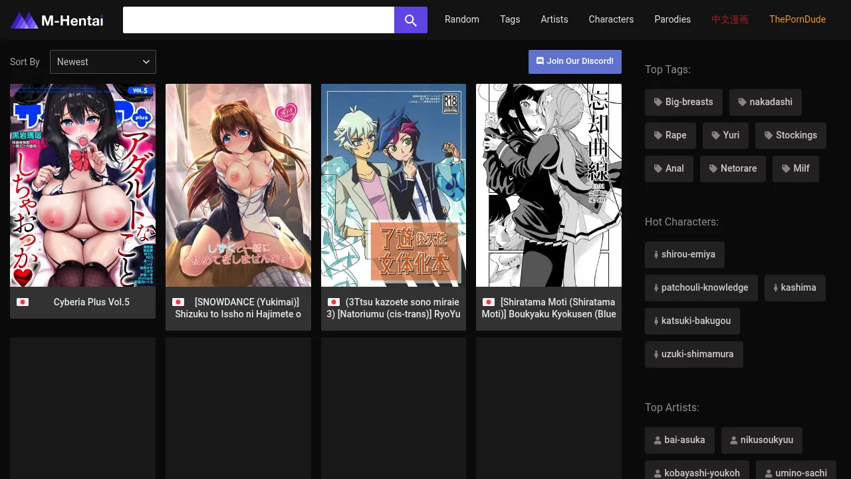Click the red 中文漫画 link

729,19
